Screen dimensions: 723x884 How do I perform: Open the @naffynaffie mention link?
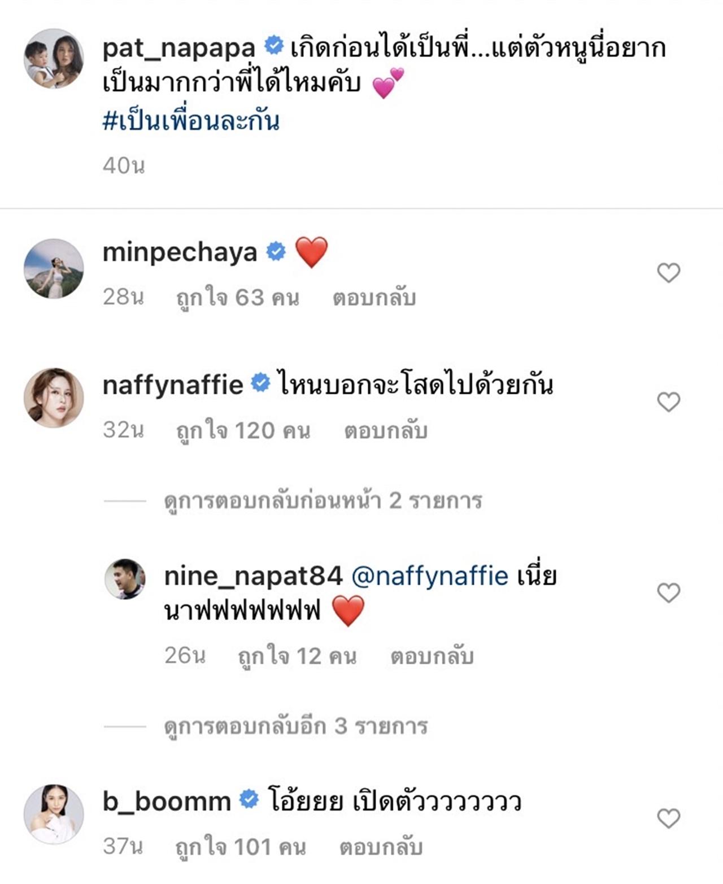tap(429, 576)
